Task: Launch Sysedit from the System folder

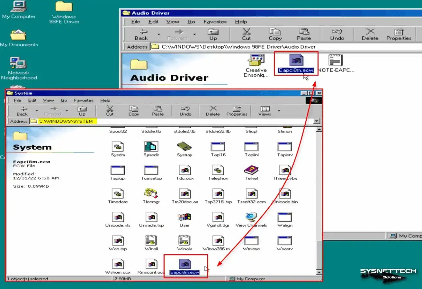Action: 151,146
